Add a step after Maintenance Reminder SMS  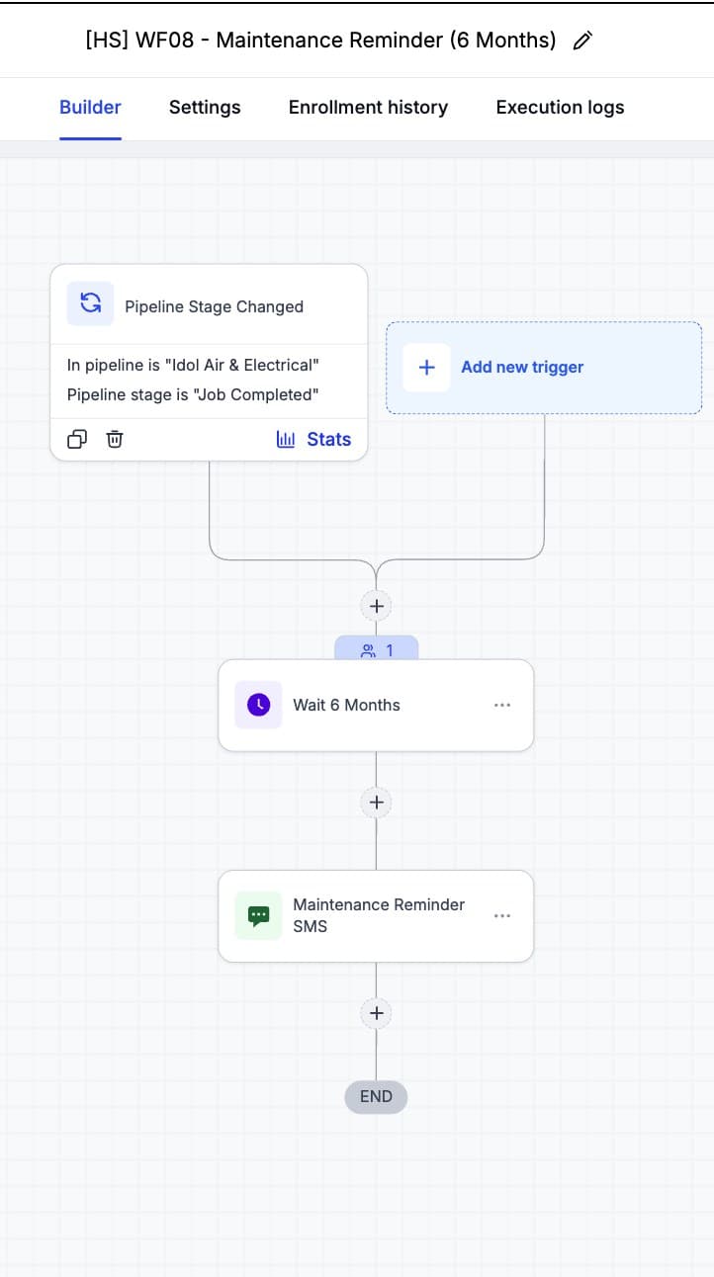pyautogui.click(x=376, y=1012)
